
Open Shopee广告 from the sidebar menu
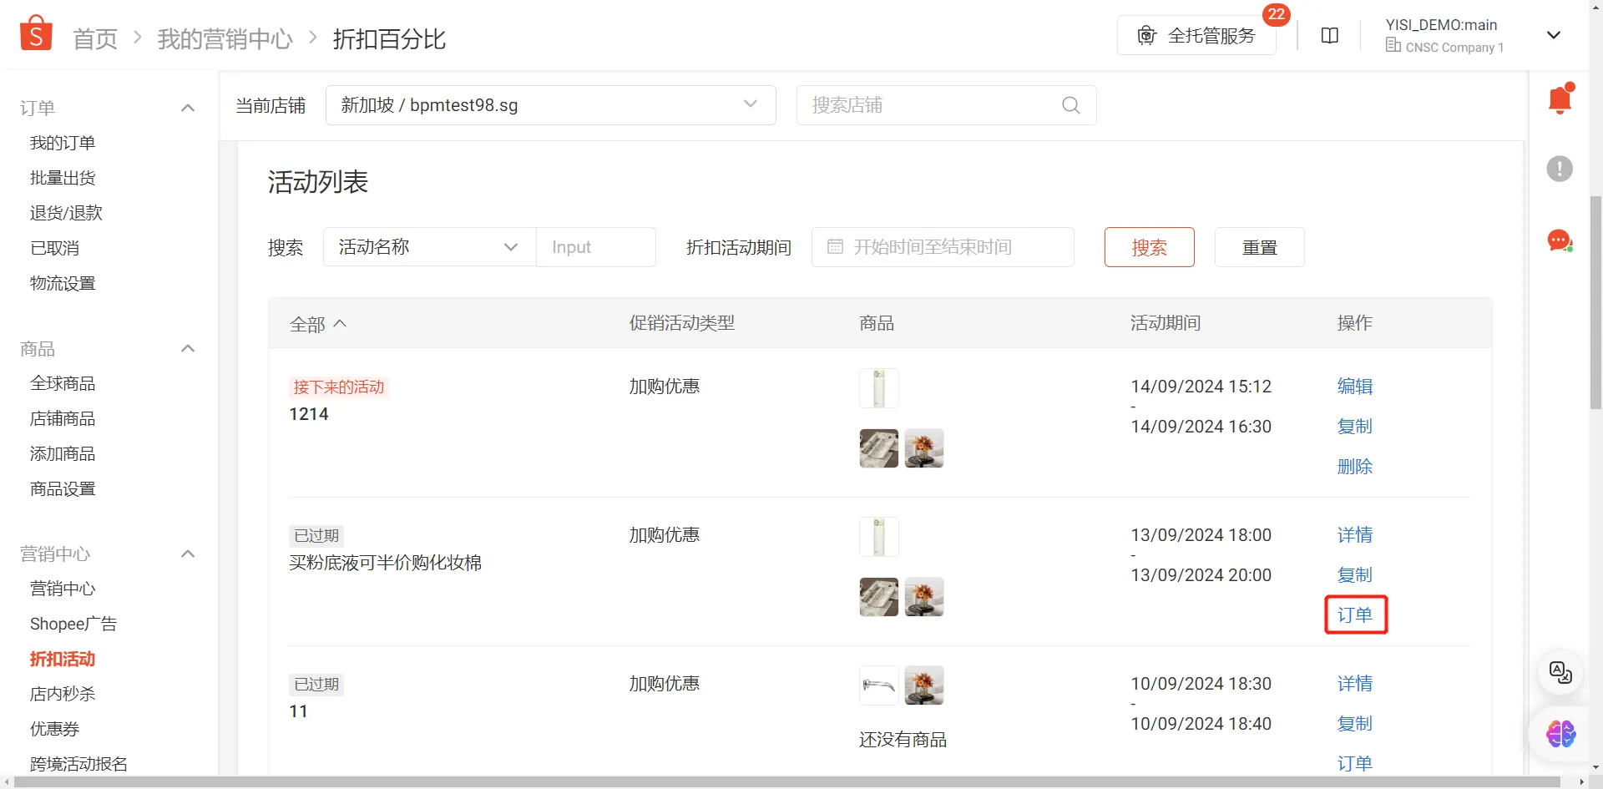(73, 623)
